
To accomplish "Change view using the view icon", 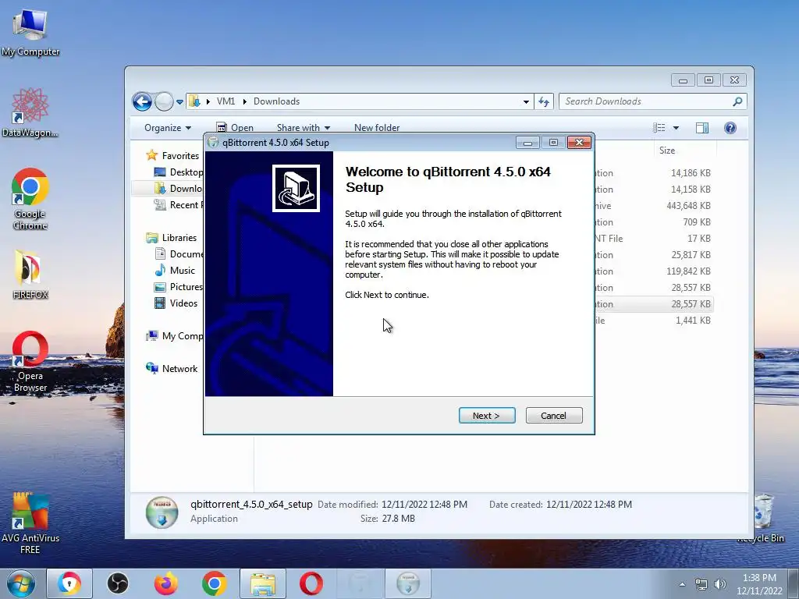I will 659,128.
